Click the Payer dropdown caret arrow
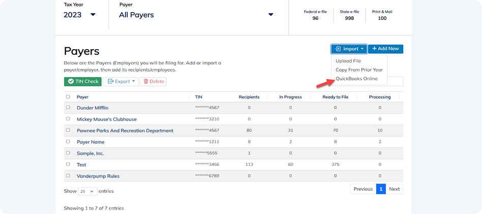The image size is (482, 214). [x=270, y=15]
